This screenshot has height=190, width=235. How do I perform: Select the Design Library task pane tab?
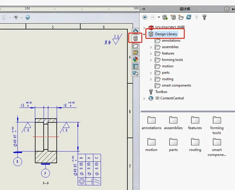tap(136, 38)
